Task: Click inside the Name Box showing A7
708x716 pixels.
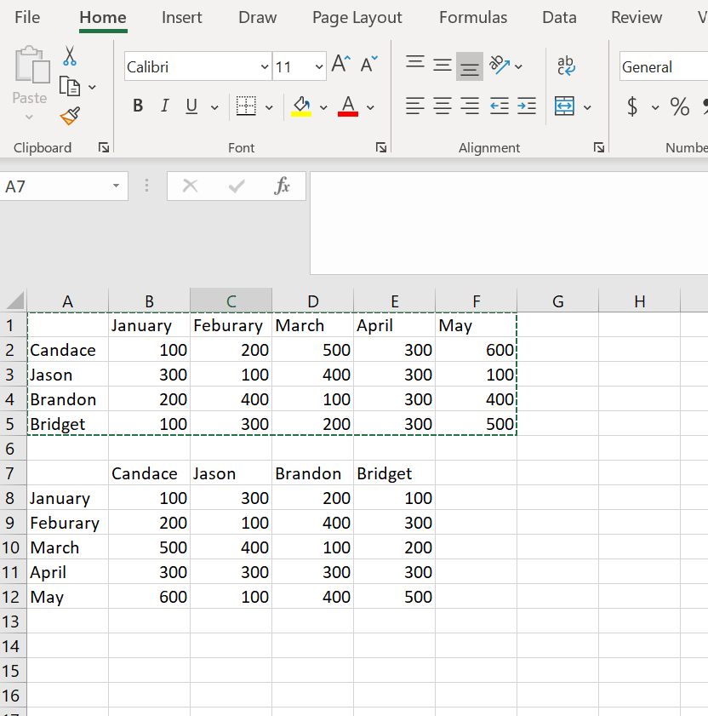Action: (60, 186)
